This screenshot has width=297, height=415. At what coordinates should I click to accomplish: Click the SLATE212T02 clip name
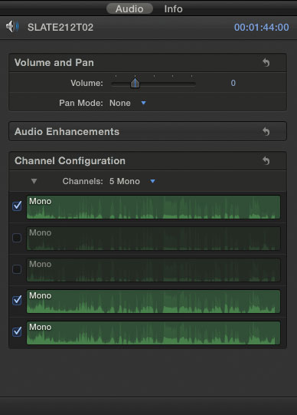point(60,28)
